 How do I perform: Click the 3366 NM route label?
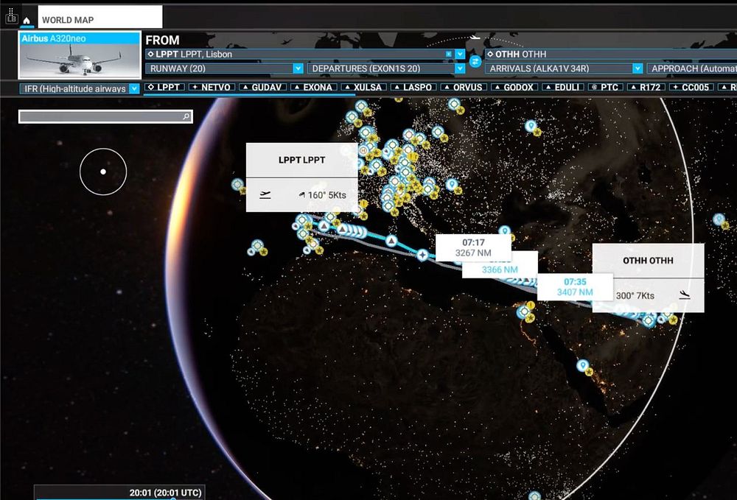pyautogui.click(x=500, y=270)
